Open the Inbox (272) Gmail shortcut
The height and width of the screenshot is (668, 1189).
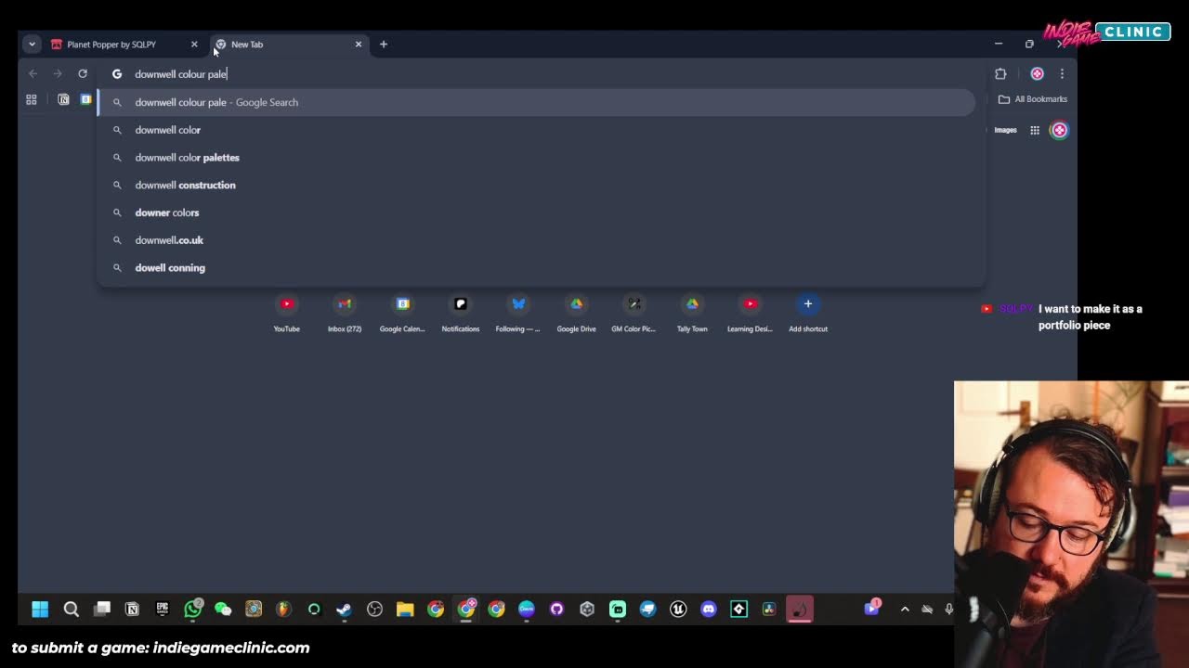(345, 313)
